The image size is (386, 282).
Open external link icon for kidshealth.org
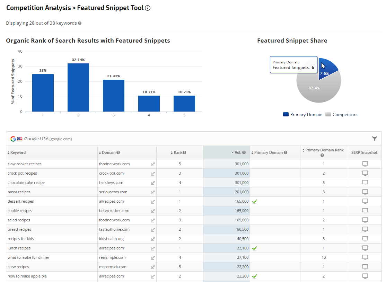click(x=153, y=239)
